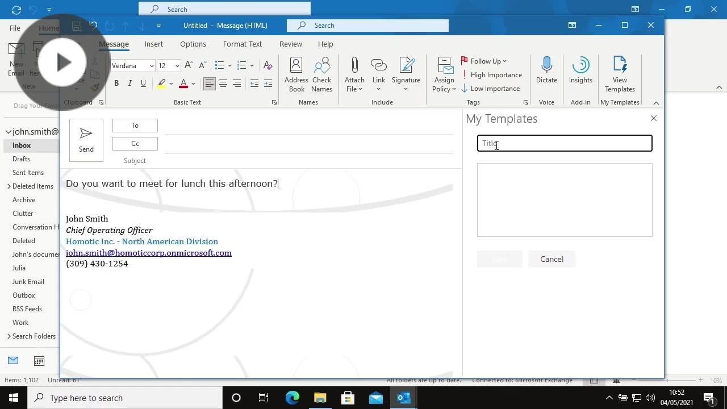
Task: Mark message as Low Importance
Action: click(490, 89)
